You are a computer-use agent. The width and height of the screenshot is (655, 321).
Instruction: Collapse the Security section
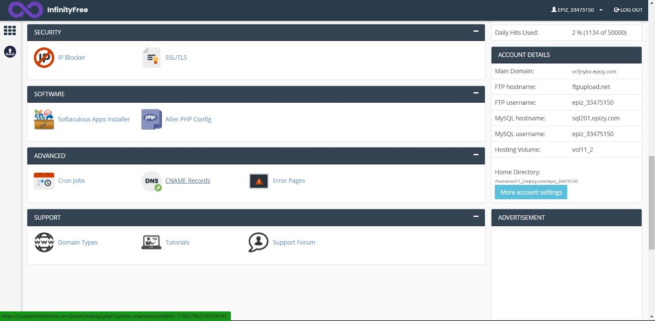click(x=476, y=31)
